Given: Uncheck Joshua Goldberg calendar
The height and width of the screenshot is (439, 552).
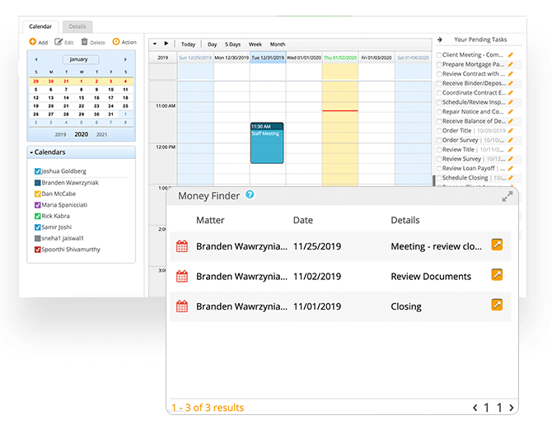Looking at the screenshot, I should coord(38,171).
